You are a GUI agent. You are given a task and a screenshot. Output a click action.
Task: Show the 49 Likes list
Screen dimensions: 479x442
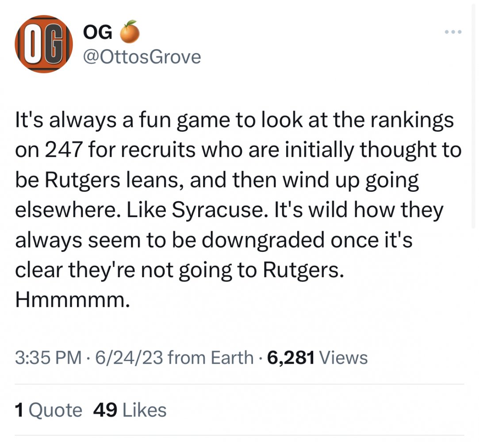130,410
